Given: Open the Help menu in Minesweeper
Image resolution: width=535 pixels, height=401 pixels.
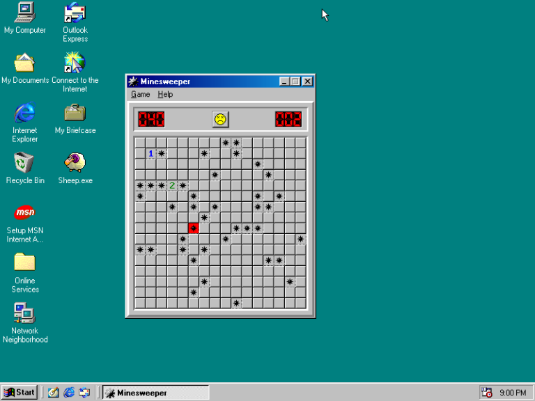Looking at the screenshot, I should point(165,95).
